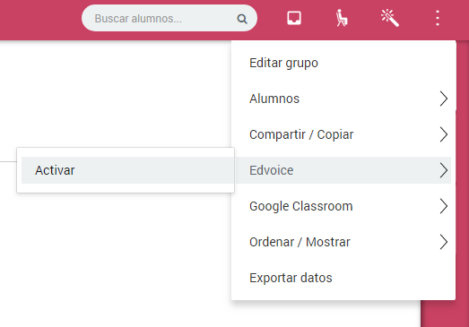Focus the Buscar alumnos search field
Image resolution: width=469 pixels, height=327 pixels.
tap(169, 18)
